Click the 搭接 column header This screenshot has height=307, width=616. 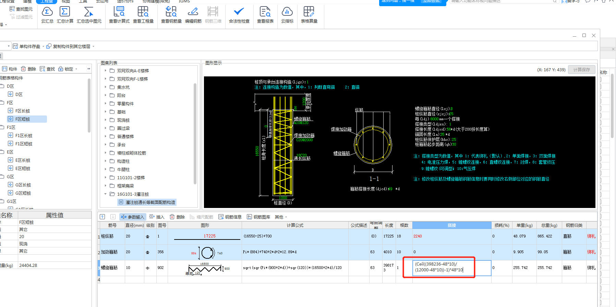(x=452, y=225)
